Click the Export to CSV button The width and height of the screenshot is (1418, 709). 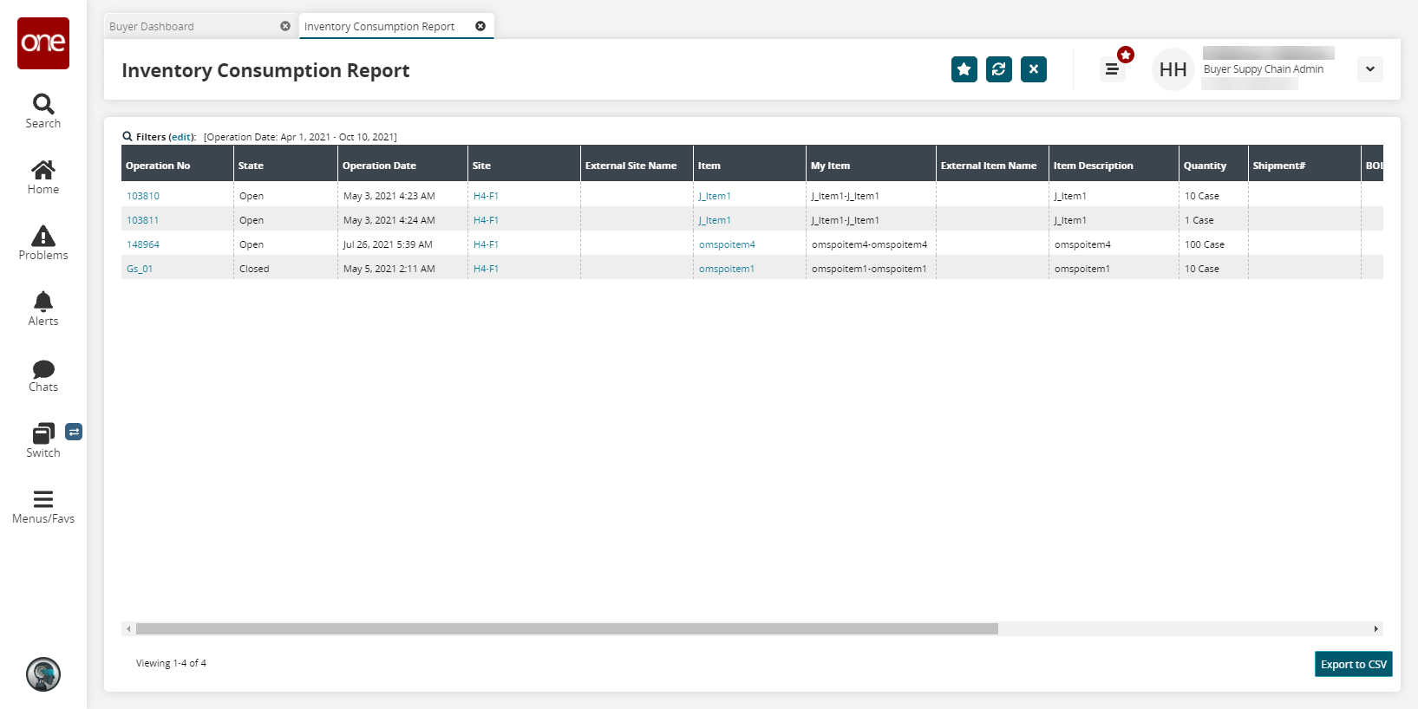[1353, 664]
